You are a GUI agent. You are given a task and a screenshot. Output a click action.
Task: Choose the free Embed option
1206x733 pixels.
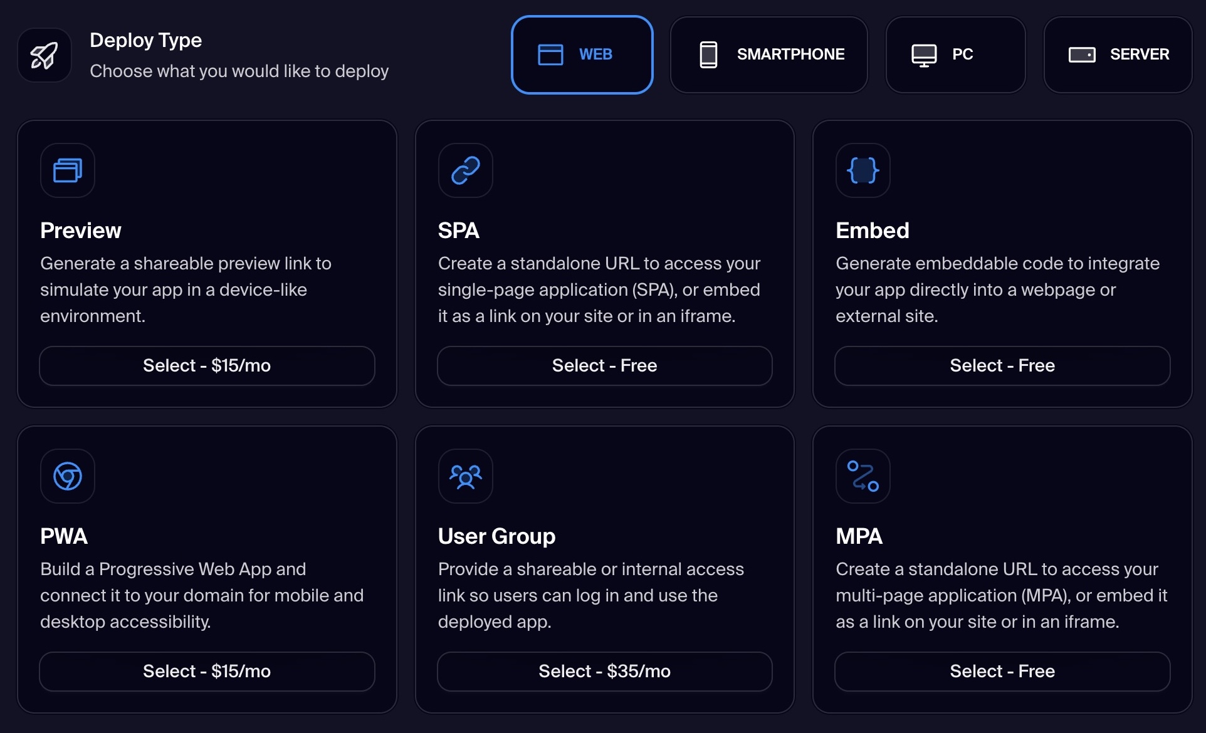[x=1002, y=366]
